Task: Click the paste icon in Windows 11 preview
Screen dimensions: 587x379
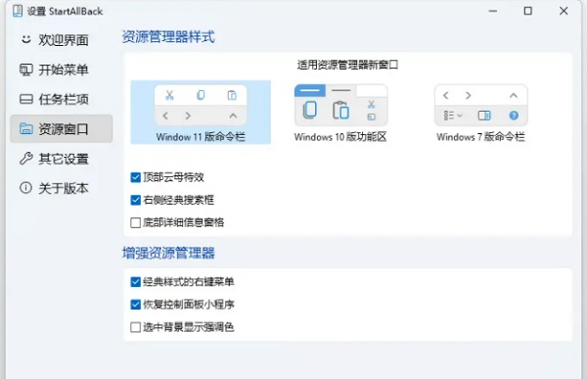Action: (x=232, y=95)
